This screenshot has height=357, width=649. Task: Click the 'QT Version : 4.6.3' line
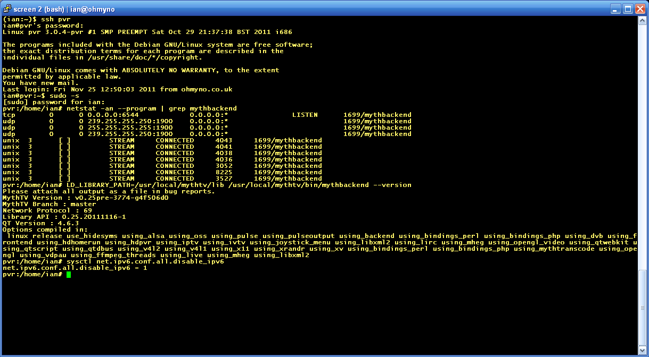(40, 223)
